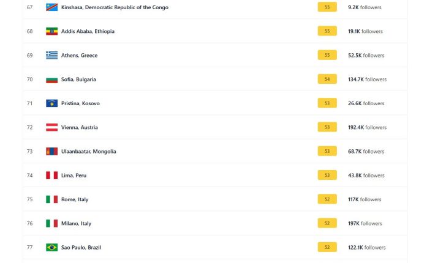Screen dimensions: 446x263
Task: Select the Milano, Italy city link
Action: [76, 223]
